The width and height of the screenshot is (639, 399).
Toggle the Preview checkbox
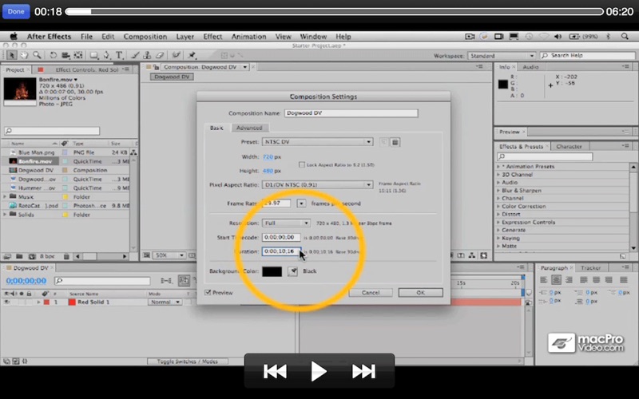(208, 292)
